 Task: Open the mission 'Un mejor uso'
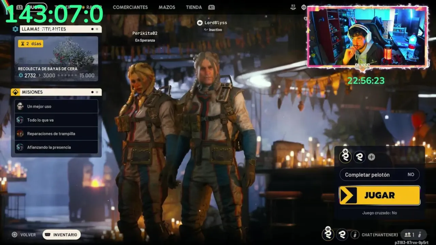coord(56,107)
